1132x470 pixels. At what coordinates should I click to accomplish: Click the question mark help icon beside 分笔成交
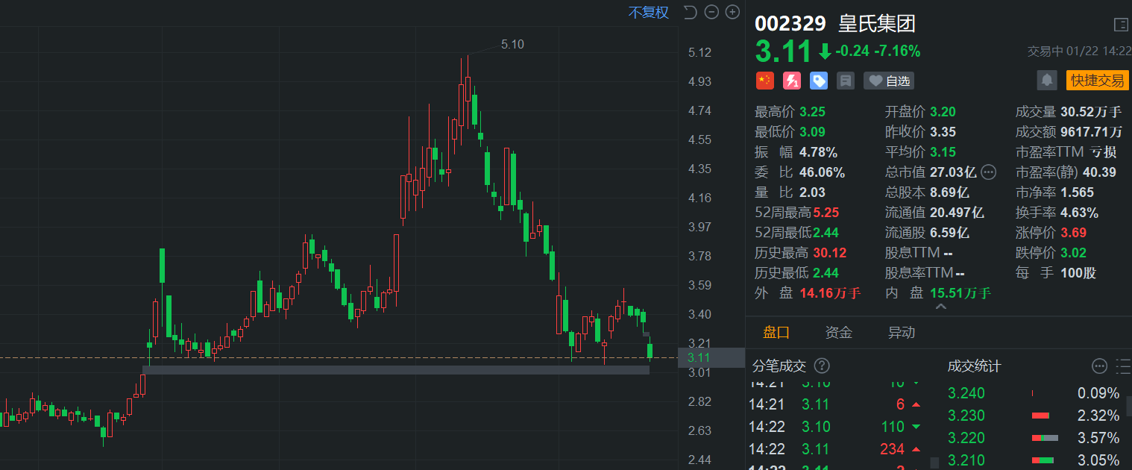(x=822, y=366)
